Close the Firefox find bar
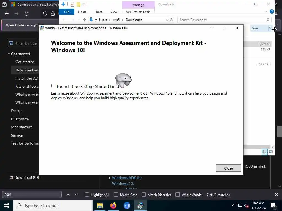Image resolution: width=282 pixels, height=211 pixels. (276, 195)
